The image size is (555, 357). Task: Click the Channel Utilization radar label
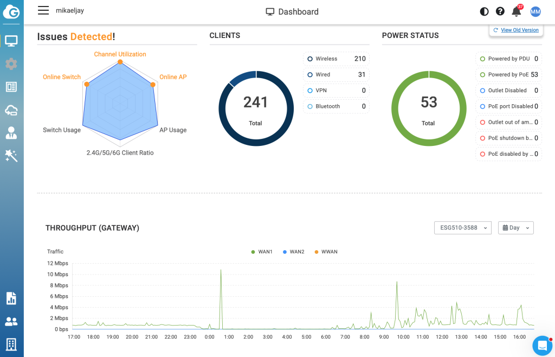120,54
